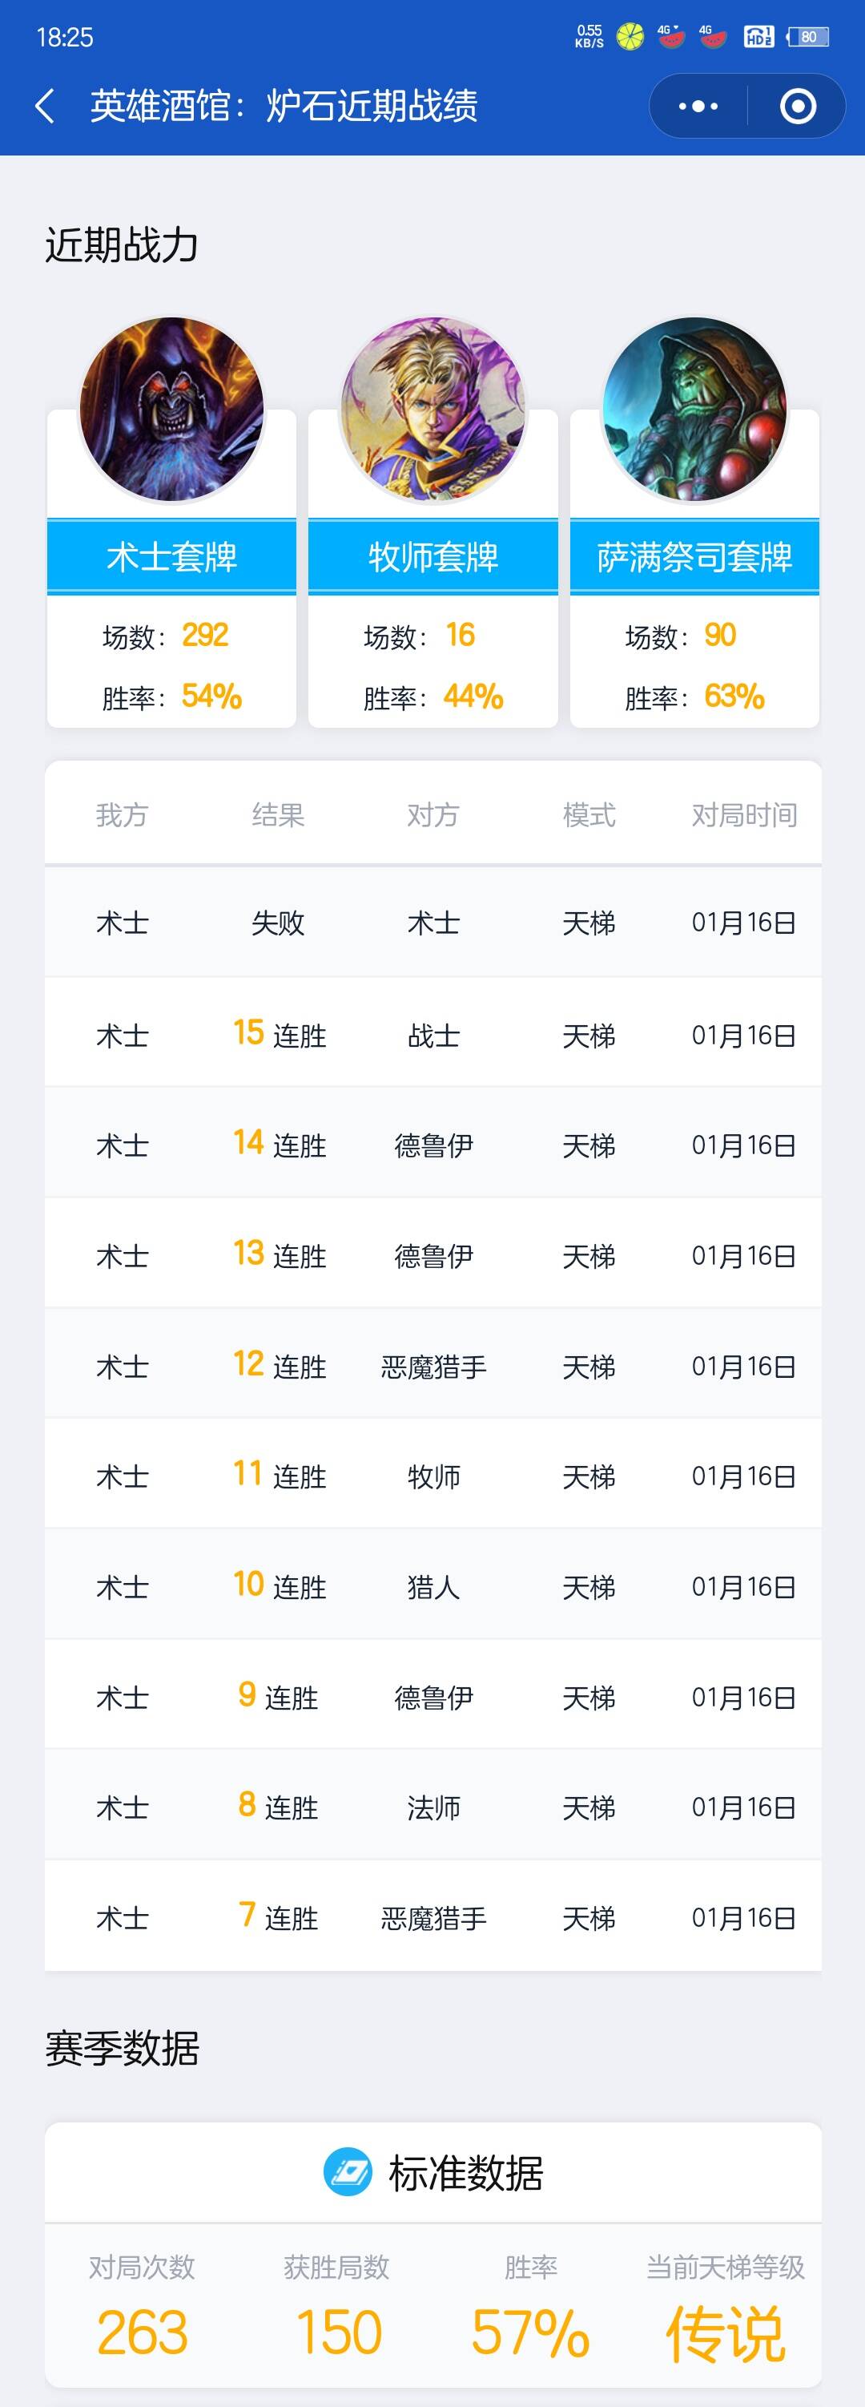
Task: Select the 8 连胜 row against 法师
Action: (433, 1806)
